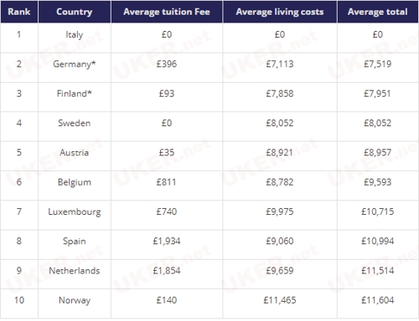The height and width of the screenshot is (321, 419).
Task: Click the Average total column header
Action: 378,12
